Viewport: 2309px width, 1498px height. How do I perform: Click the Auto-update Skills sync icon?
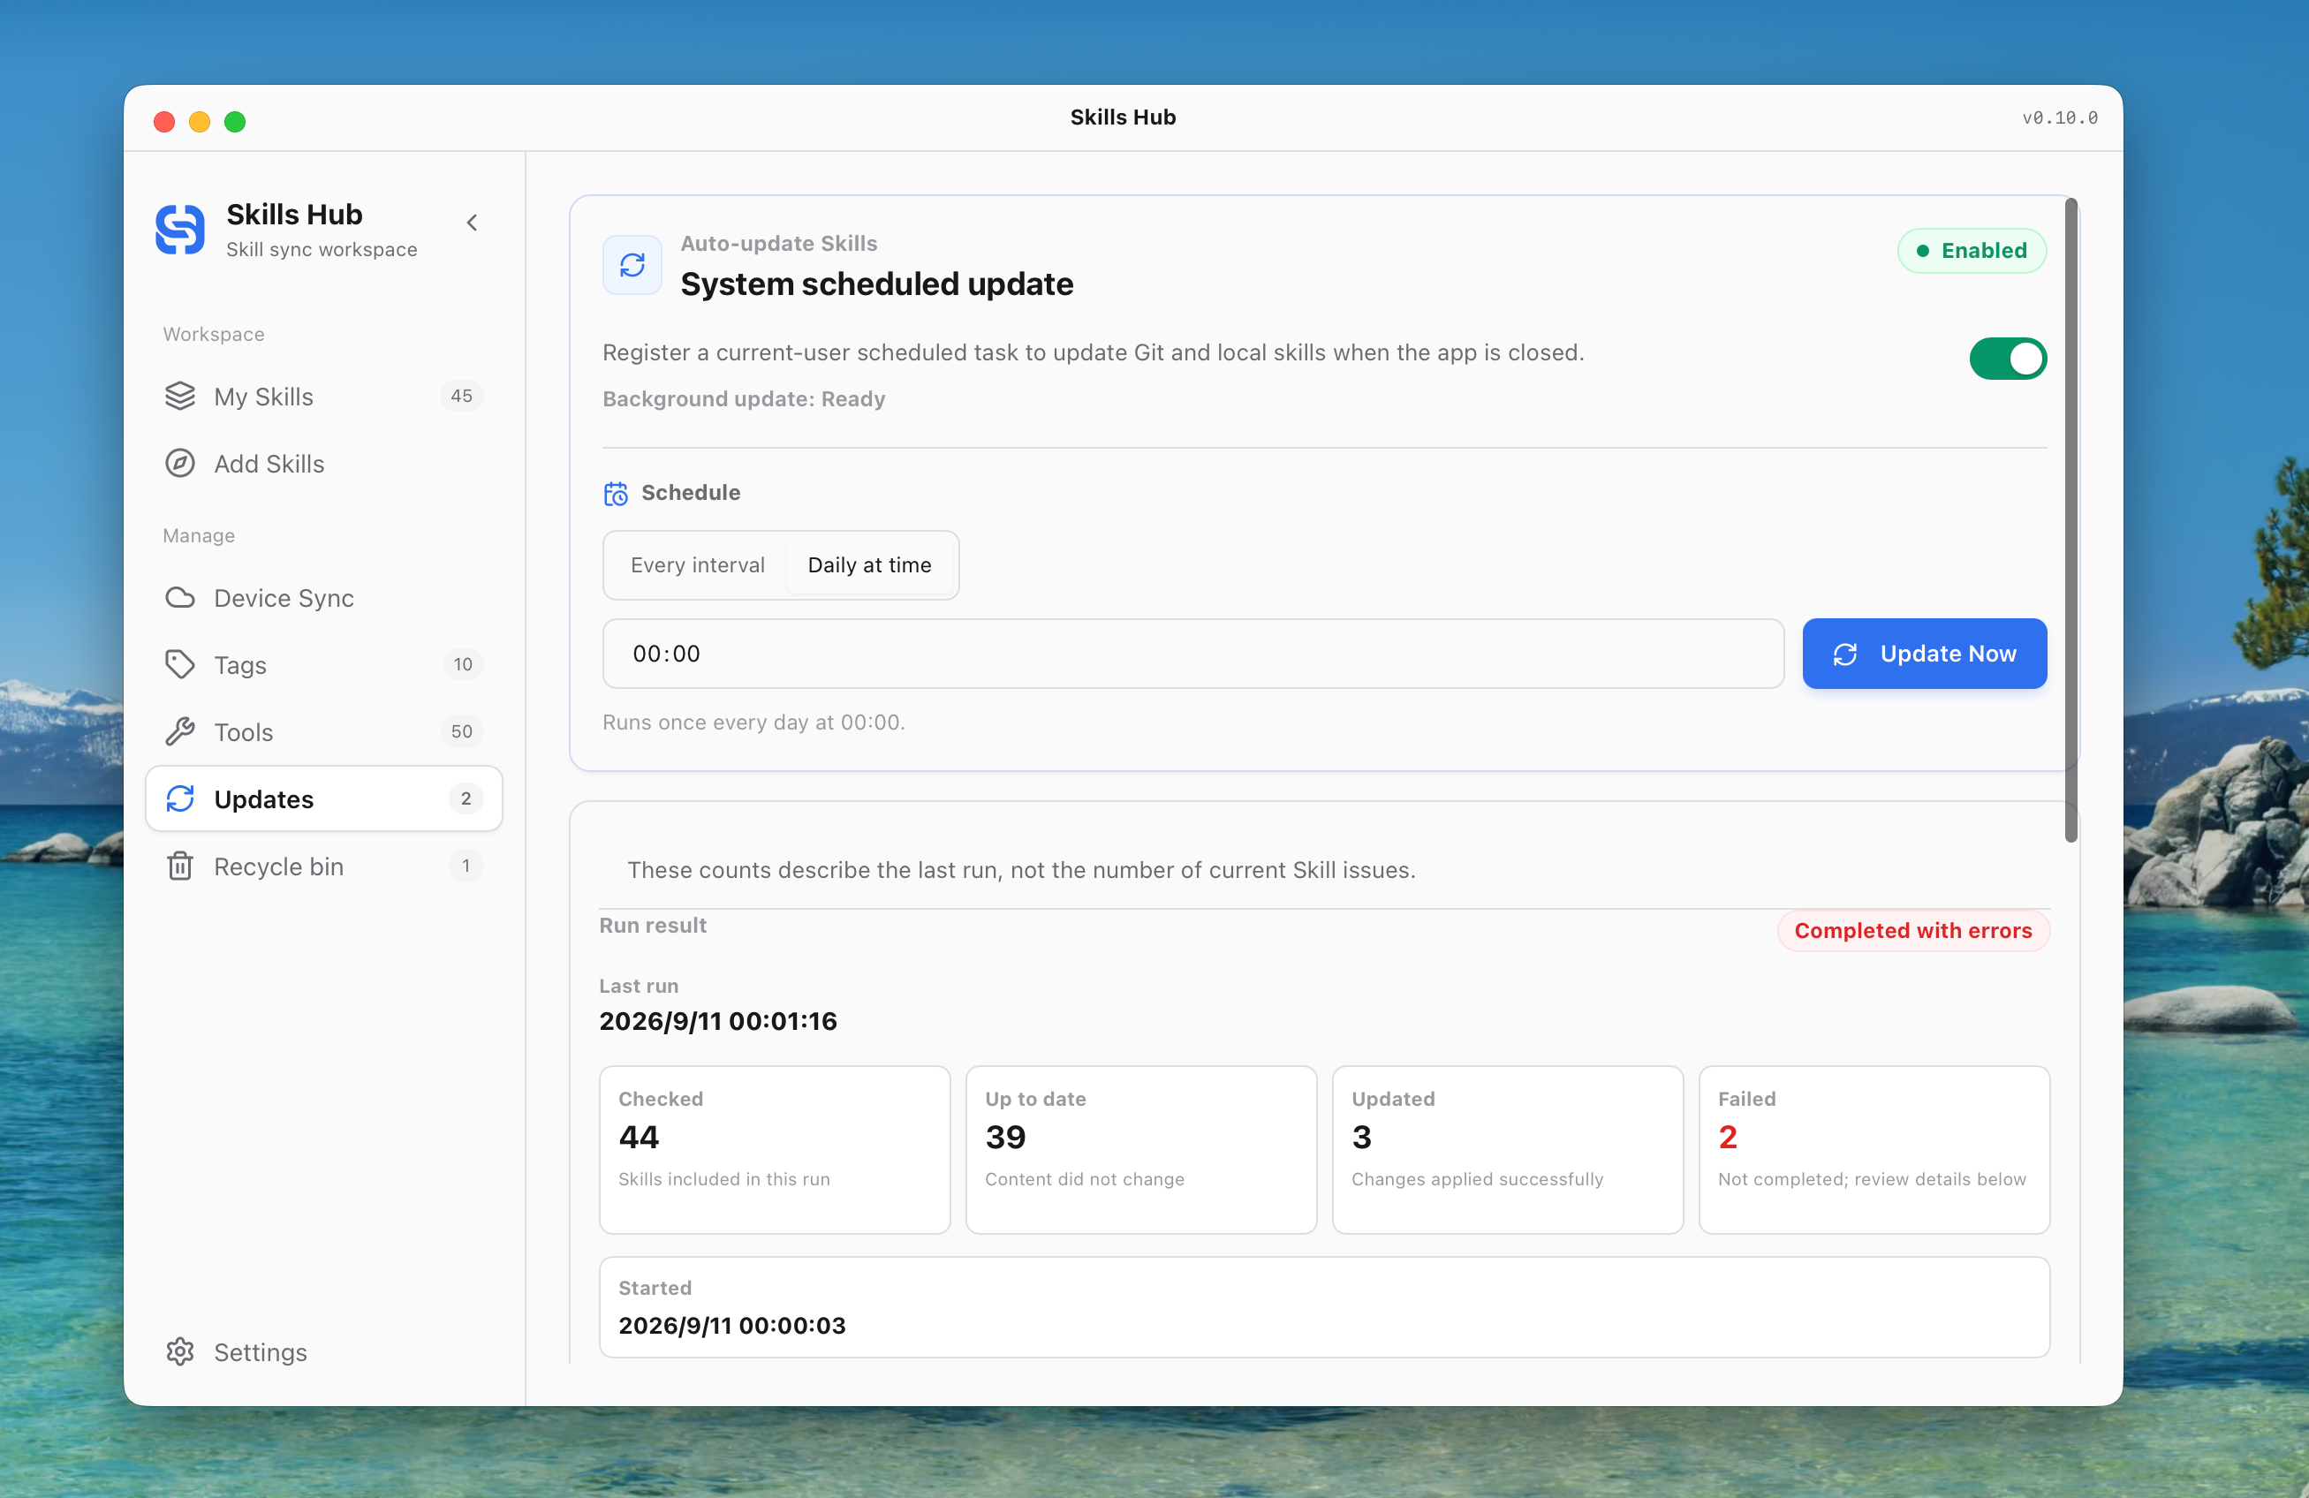[632, 264]
